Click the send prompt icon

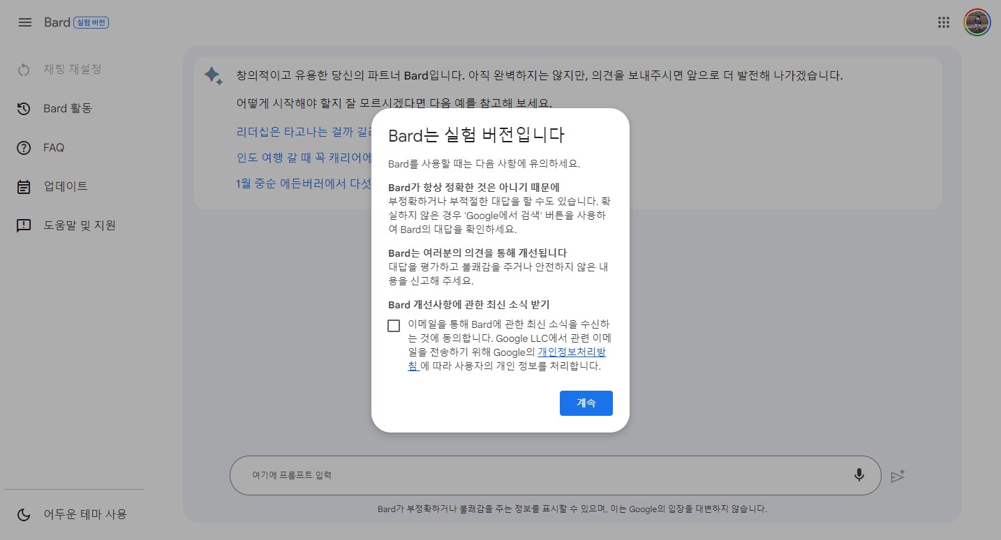(898, 475)
